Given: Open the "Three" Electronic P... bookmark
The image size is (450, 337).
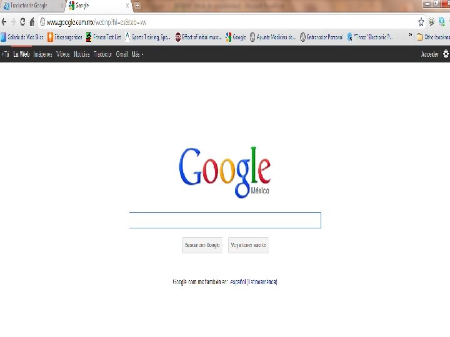Looking at the screenshot, I should point(369,37).
